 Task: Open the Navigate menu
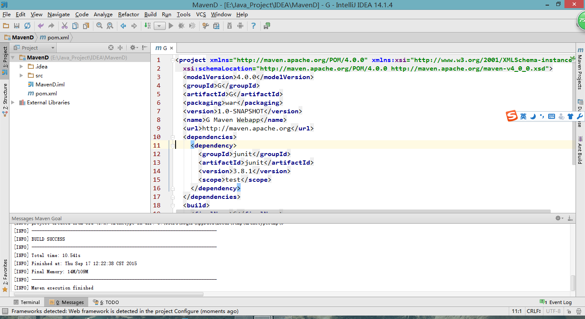[x=58, y=14]
